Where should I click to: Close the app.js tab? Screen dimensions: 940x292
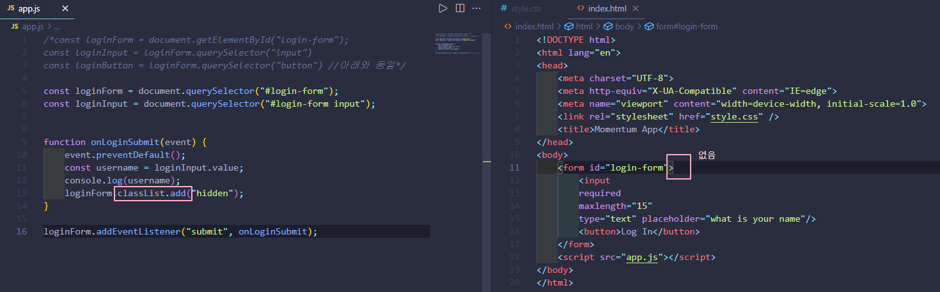65,9
